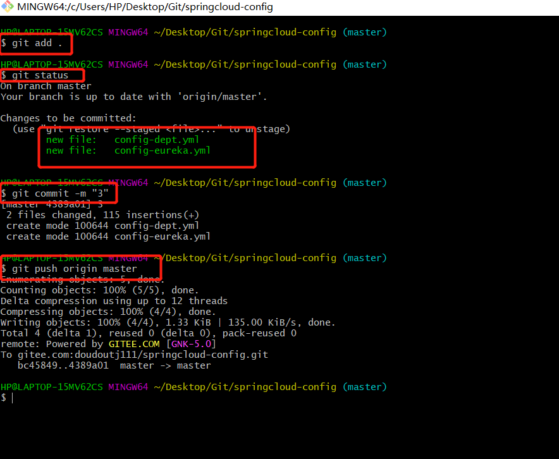This screenshot has height=459, width=559.
Task: Click the 'git commit -m "3"' command
Action: tap(54, 193)
